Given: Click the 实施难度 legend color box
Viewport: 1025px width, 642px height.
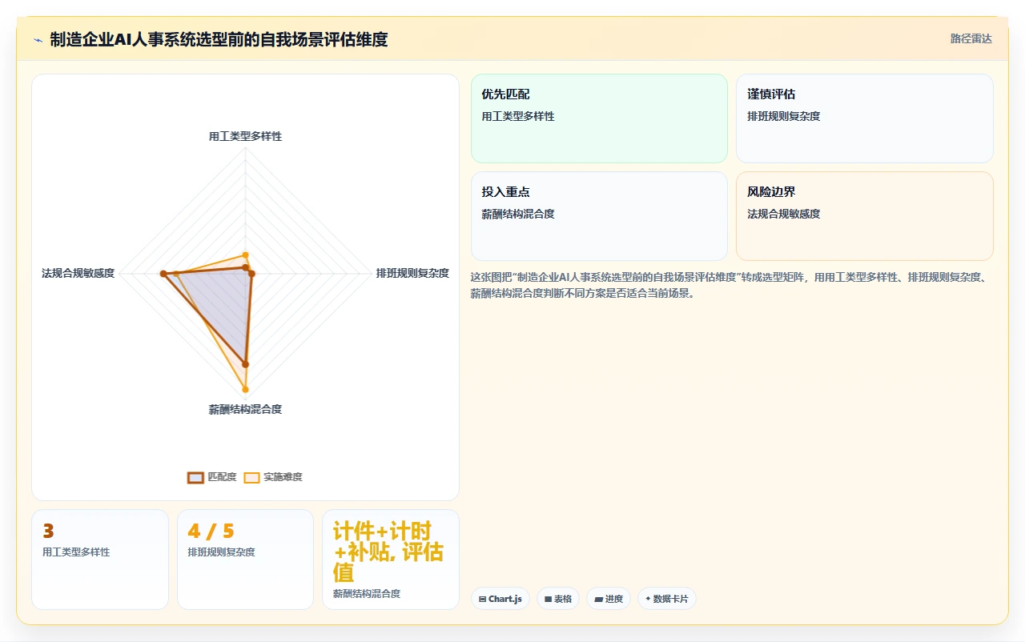Looking at the screenshot, I should tap(251, 478).
